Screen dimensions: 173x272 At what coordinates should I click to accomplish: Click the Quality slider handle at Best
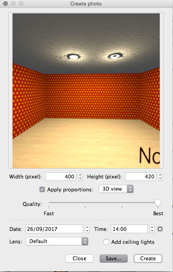(158, 203)
